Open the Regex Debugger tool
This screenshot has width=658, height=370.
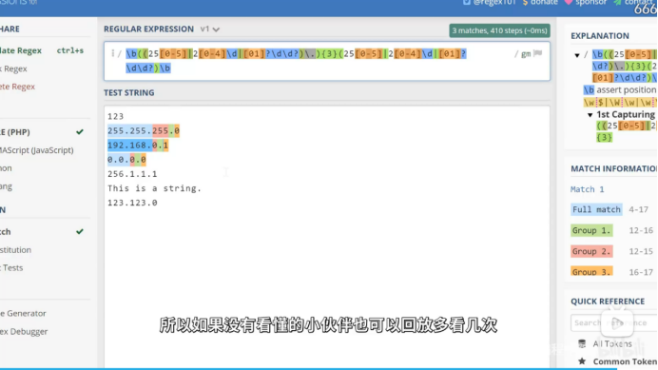pos(24,331)
